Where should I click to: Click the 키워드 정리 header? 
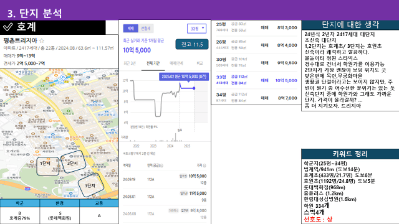tap(350, 154)
